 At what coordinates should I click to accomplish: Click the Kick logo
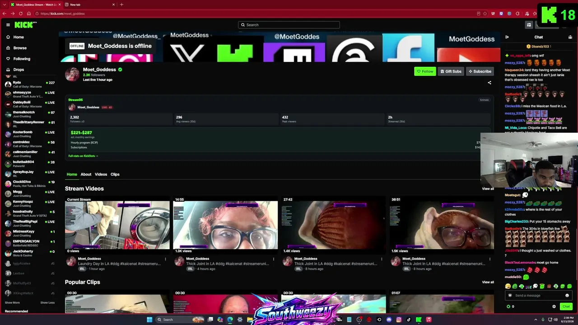25,25
